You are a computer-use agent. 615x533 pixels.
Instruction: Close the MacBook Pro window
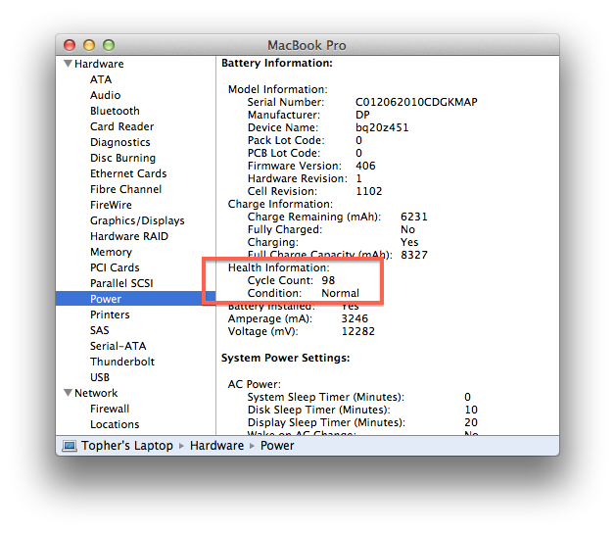click(70, 45)
